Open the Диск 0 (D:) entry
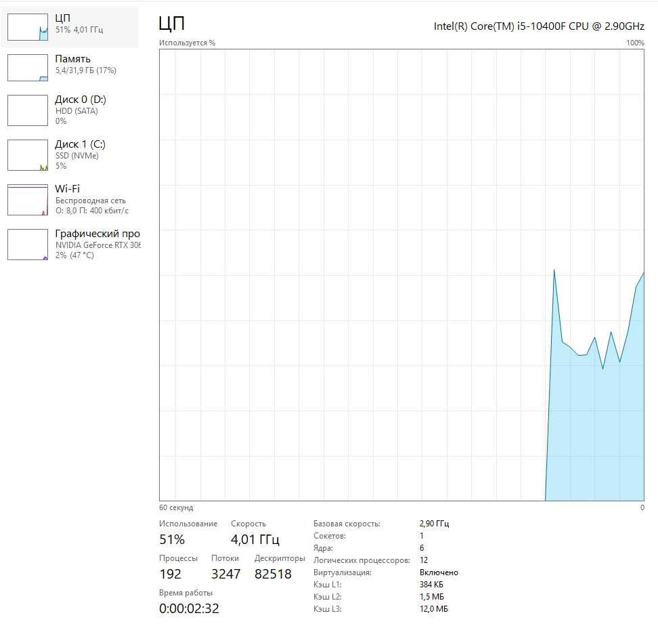Screen dimensions: 658x628 [70, 110]
